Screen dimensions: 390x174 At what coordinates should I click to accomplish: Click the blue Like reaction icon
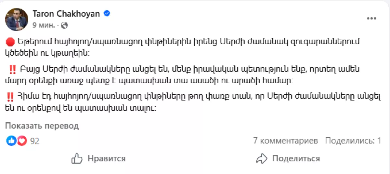tap(11, 141)
